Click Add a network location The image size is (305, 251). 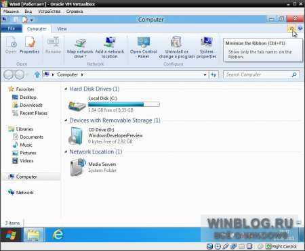(110, 47)
